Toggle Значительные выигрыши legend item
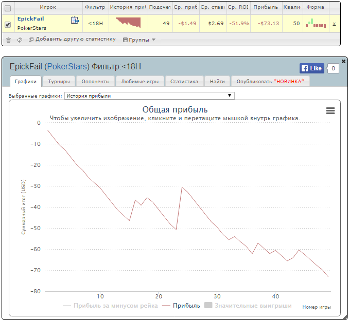 point(248,306)
